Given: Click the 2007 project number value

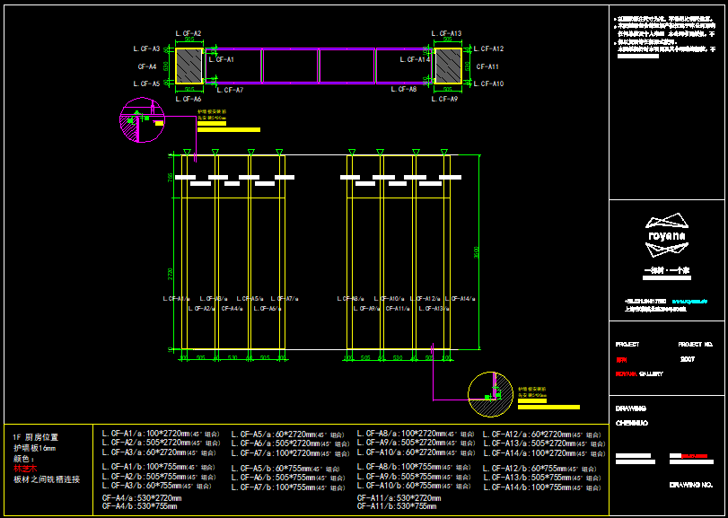Looking at the screenshot, I should point(688,358).
